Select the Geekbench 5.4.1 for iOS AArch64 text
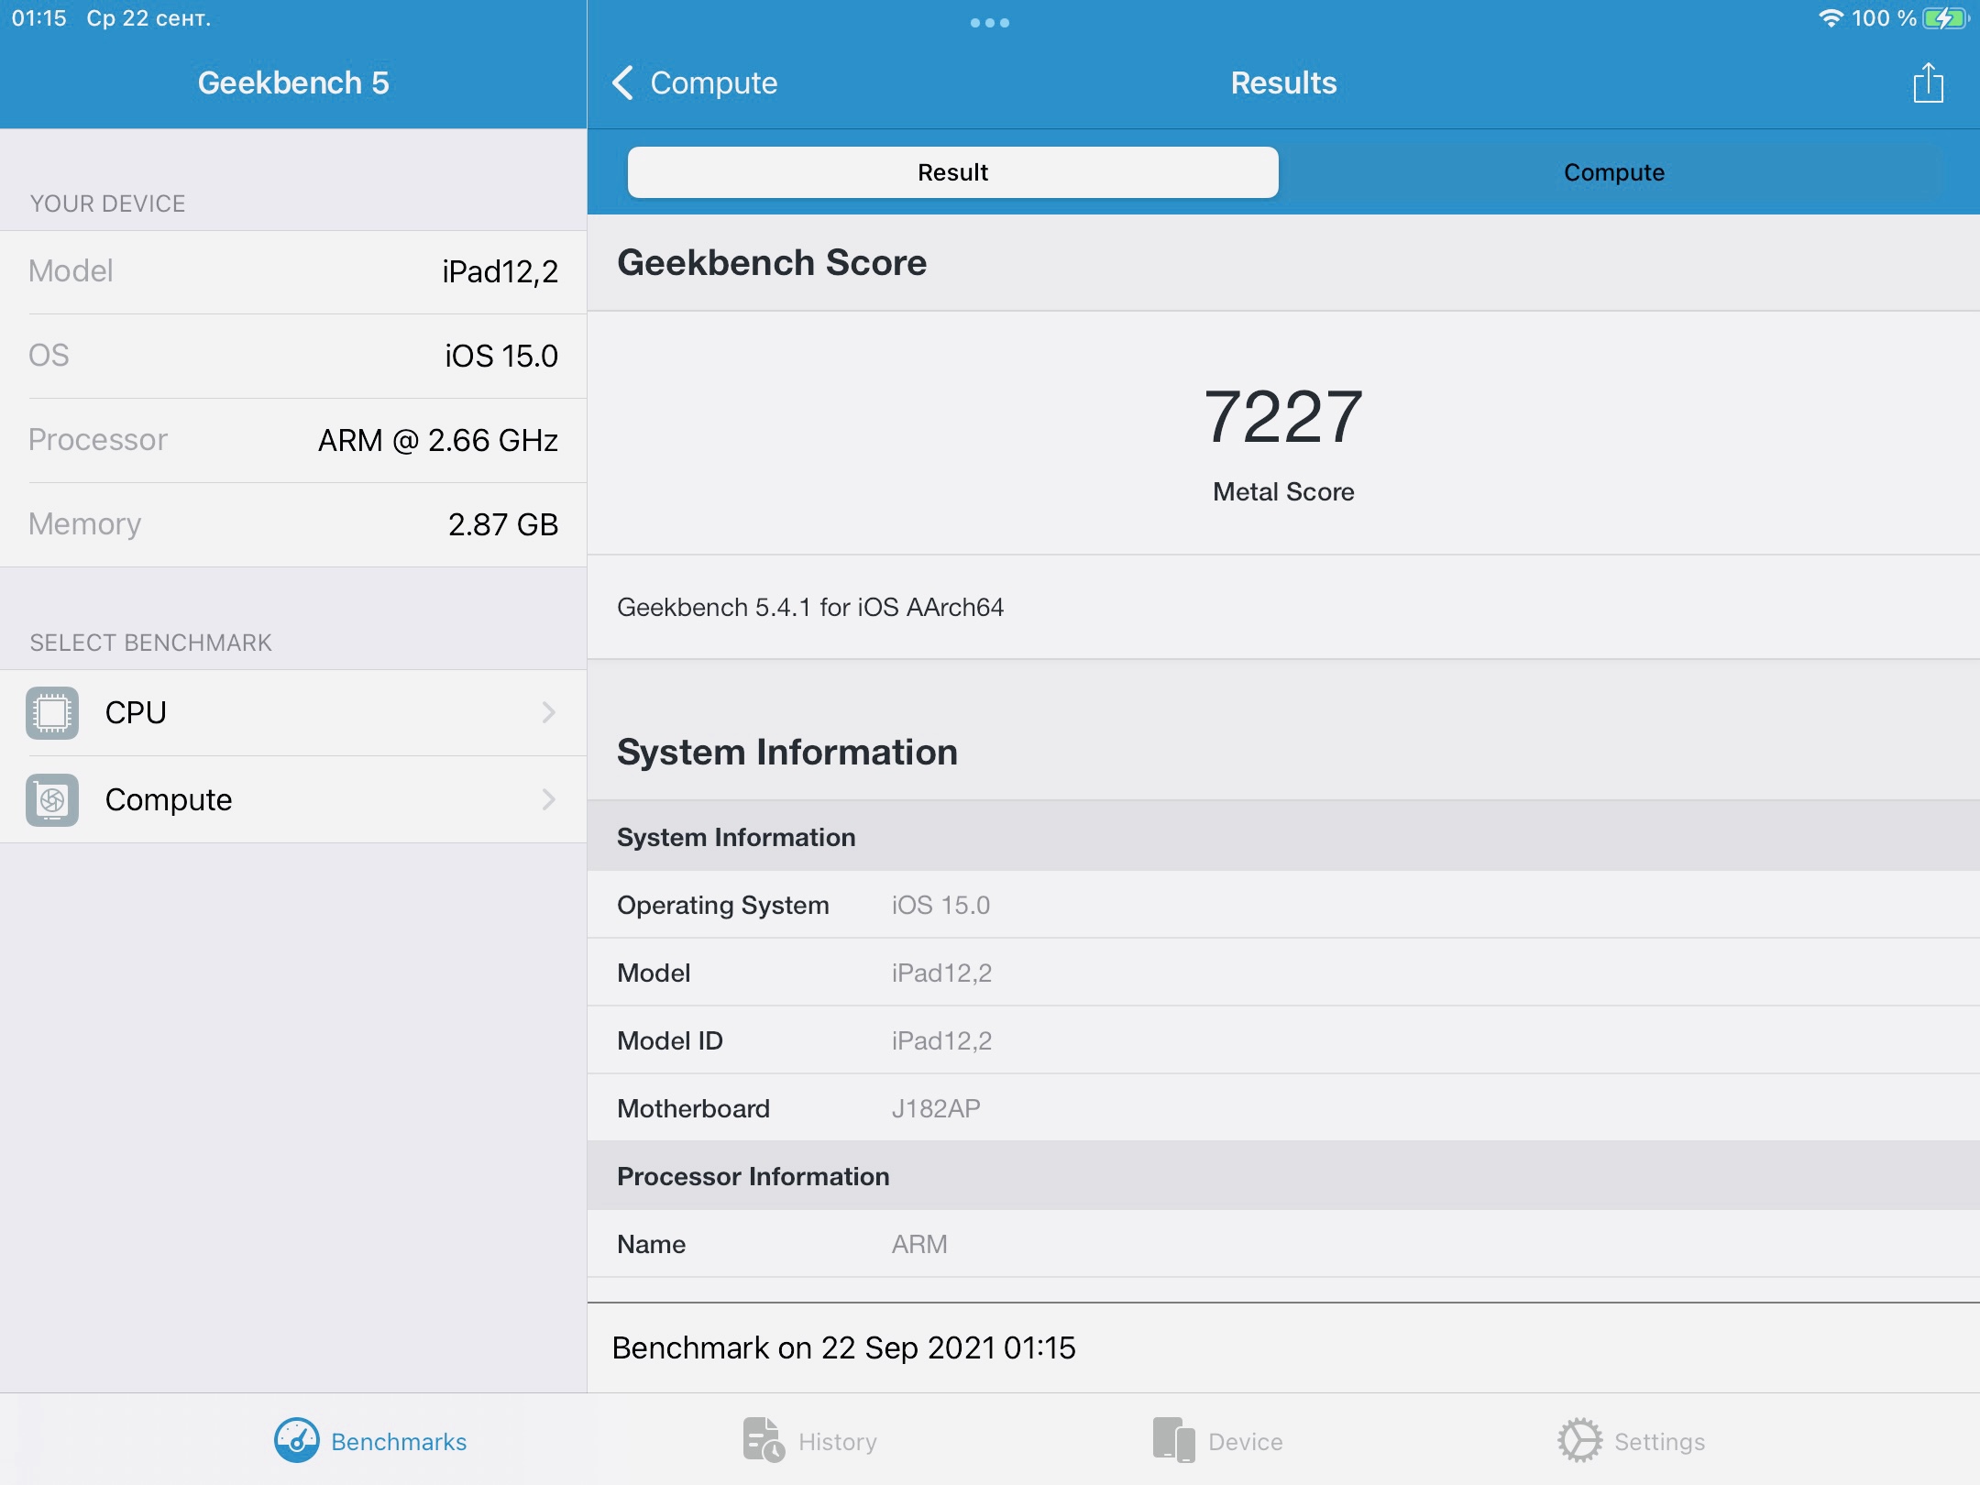Screen dimensions: 1980x1485 coord(810,607)
